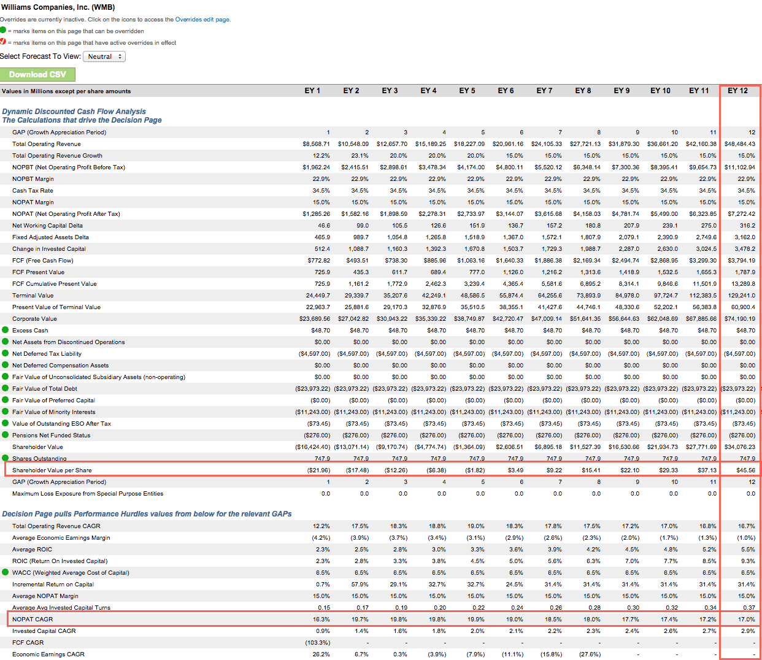
Task: Open override icon for Shares Outstanding
Action: click(x=5, y=458)
